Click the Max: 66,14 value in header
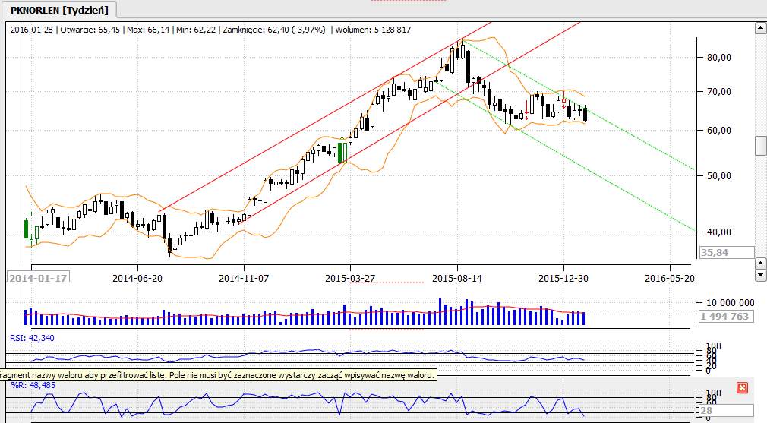This screenshot has height=423, width=767. coord(148,30)
